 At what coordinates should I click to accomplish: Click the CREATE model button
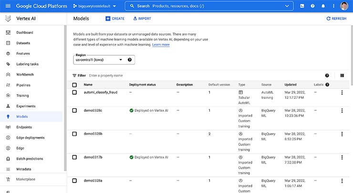coord(115,19)
